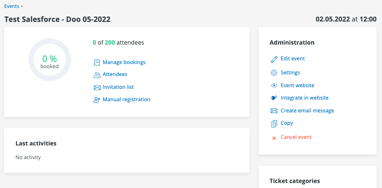
Task: Open the Edit event link
Action: click(x=292, y=59)
